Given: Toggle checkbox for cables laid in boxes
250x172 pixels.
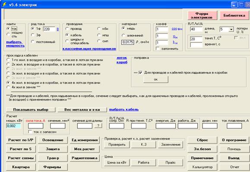Looking at the screenshot, I should pyautogui.click(x=140, y=73).
